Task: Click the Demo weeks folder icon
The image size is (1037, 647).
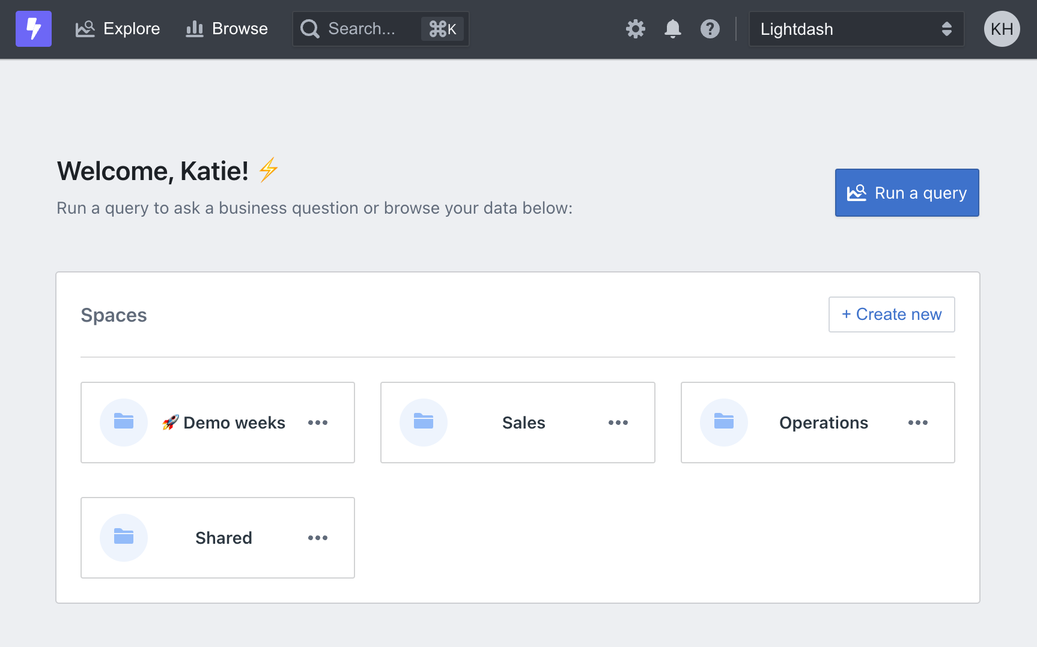Action: tap(124, 423)
